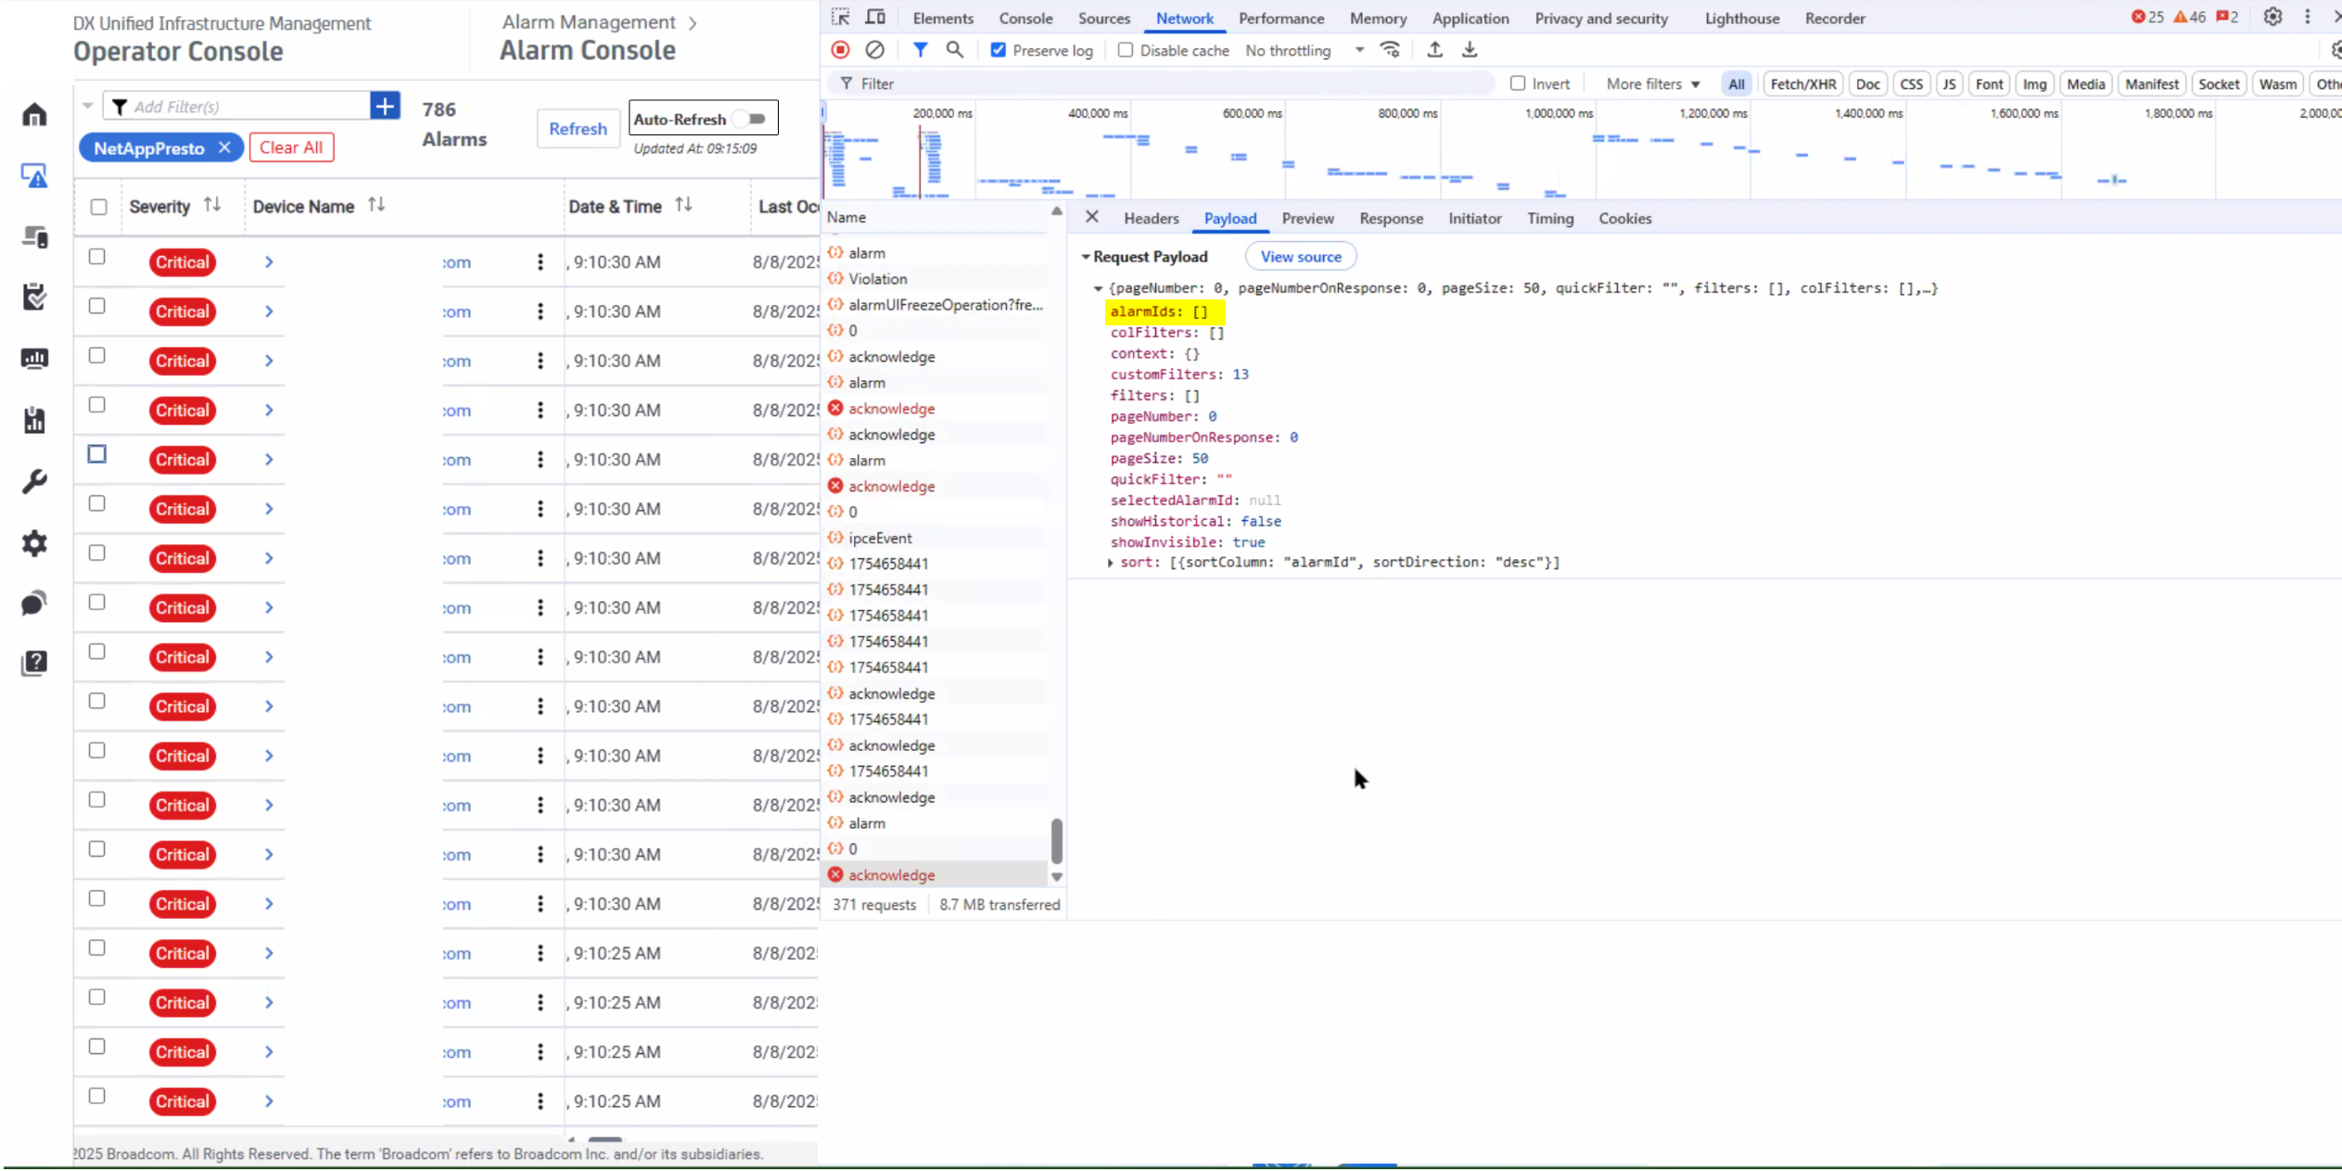The height and width of the screenshot is (1171, 2342).
Task: Click the Clear All filters button
Action: (291, 147)
